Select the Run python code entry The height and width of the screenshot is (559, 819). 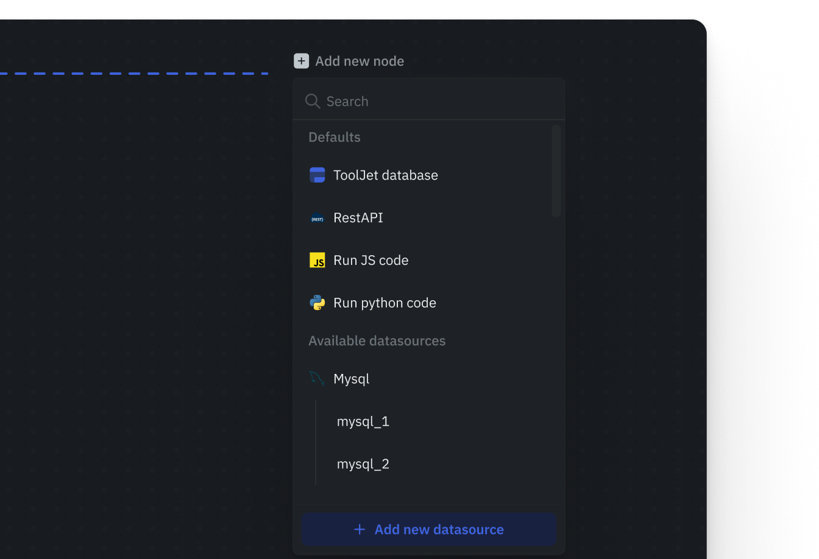coord(385,303)
